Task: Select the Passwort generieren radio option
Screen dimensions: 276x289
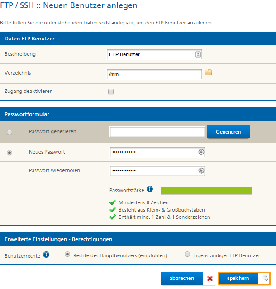Action: point(10,132)
